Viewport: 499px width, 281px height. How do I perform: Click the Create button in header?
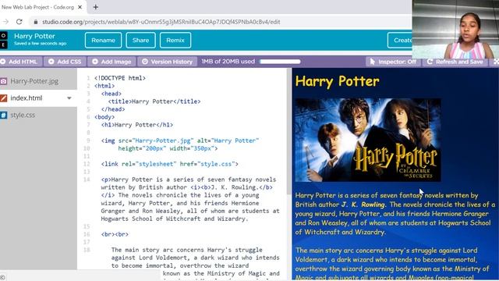[x=400, y=40]
